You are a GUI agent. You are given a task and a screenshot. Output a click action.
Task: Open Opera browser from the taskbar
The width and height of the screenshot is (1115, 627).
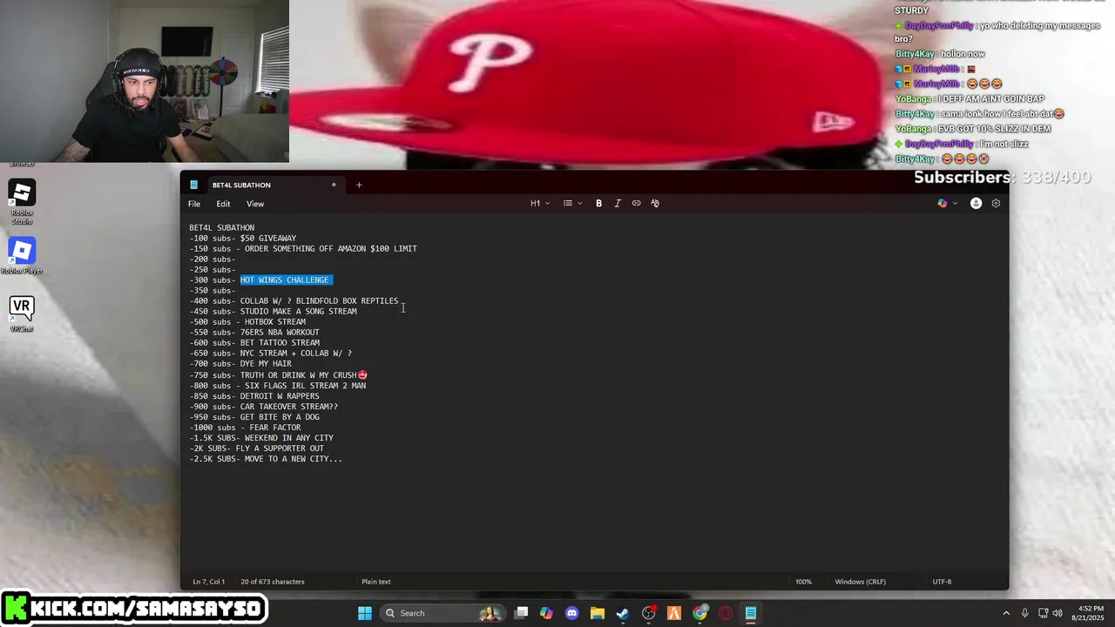coord(725,613)
